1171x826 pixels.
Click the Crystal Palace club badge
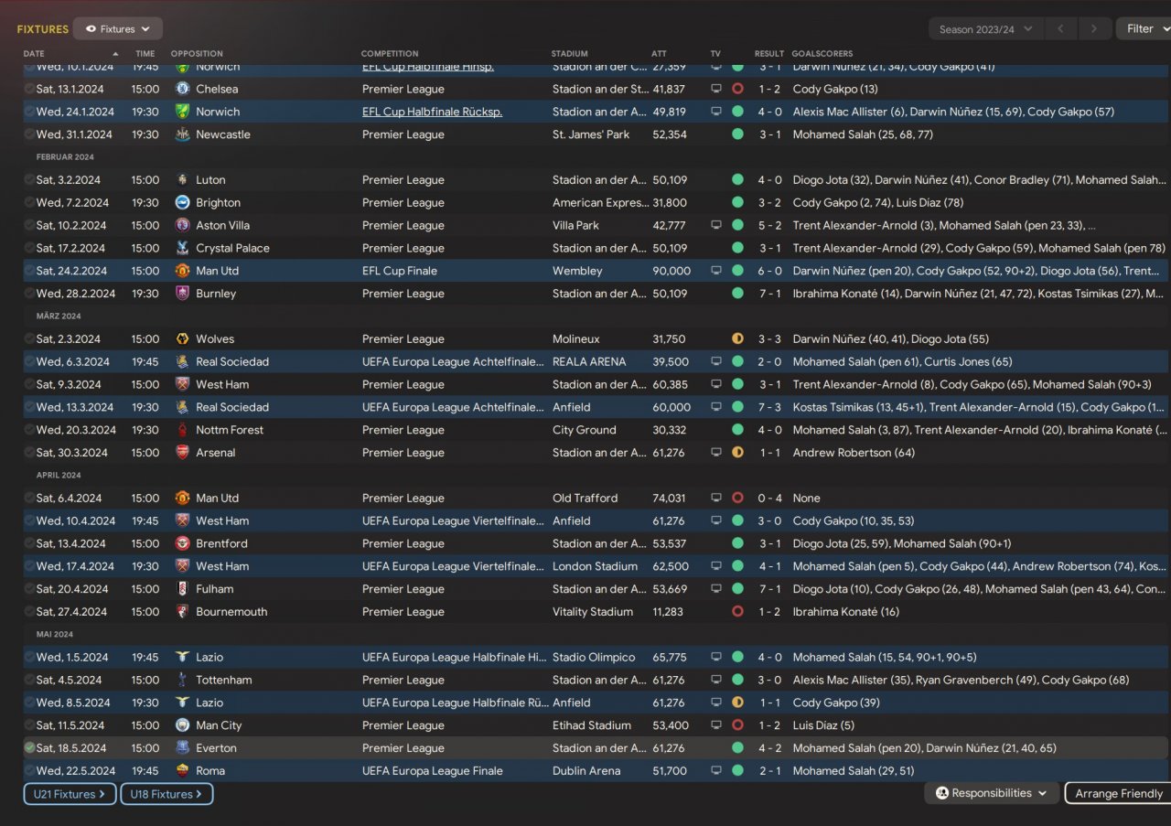pos(182,248)
